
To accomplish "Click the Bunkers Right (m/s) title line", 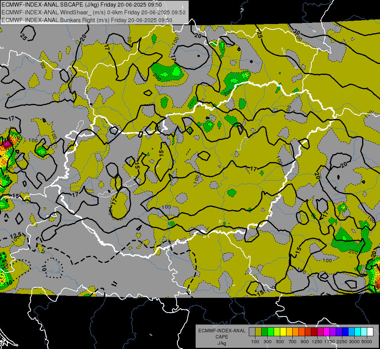I will tap(87, 20).
